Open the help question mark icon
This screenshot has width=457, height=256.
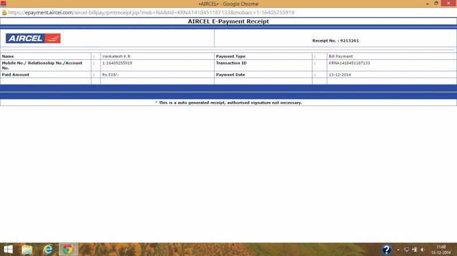point(387,250)
